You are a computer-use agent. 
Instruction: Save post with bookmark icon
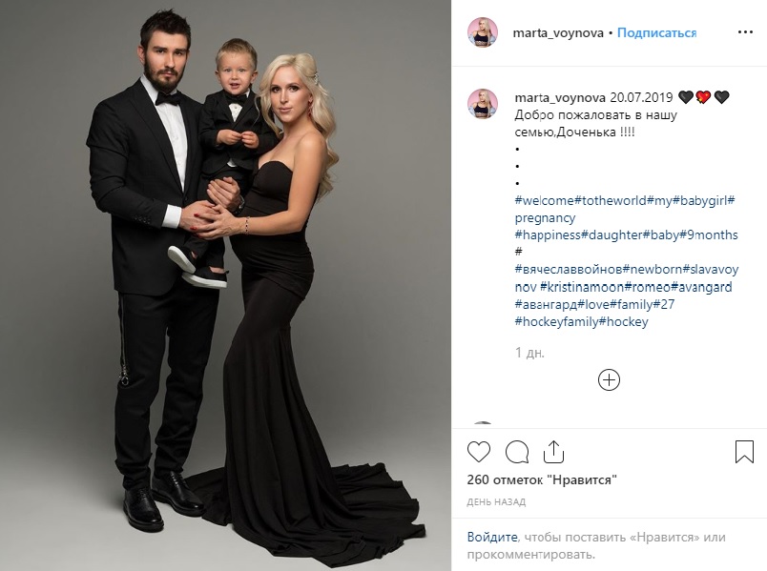click(x=744, y=452)
